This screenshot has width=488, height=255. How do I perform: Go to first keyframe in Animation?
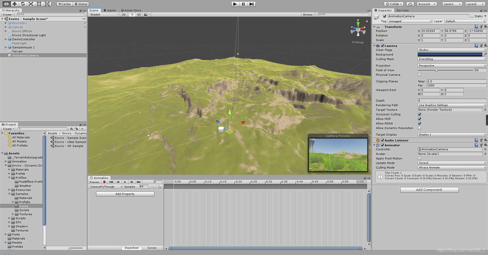[111, 182]
